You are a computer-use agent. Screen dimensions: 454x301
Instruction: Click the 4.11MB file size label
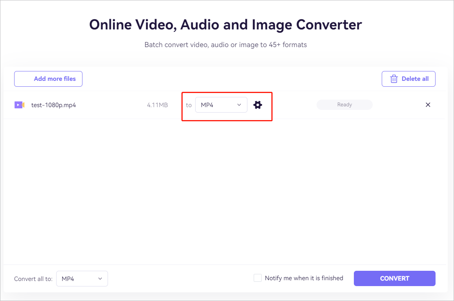coord(157,105)
